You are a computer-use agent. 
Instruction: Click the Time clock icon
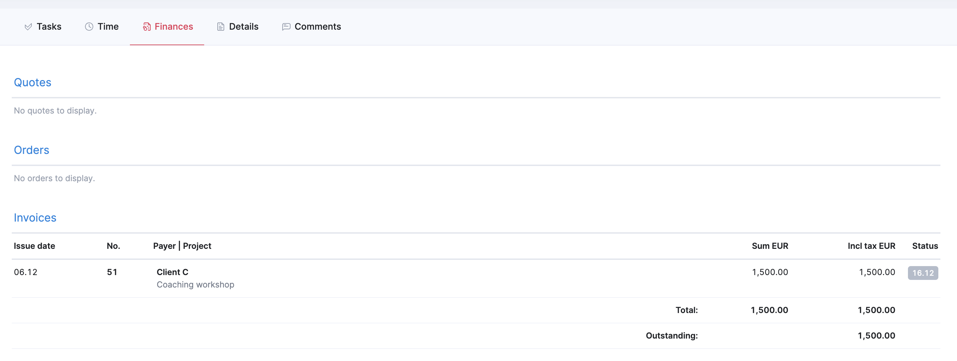(89, 27)
